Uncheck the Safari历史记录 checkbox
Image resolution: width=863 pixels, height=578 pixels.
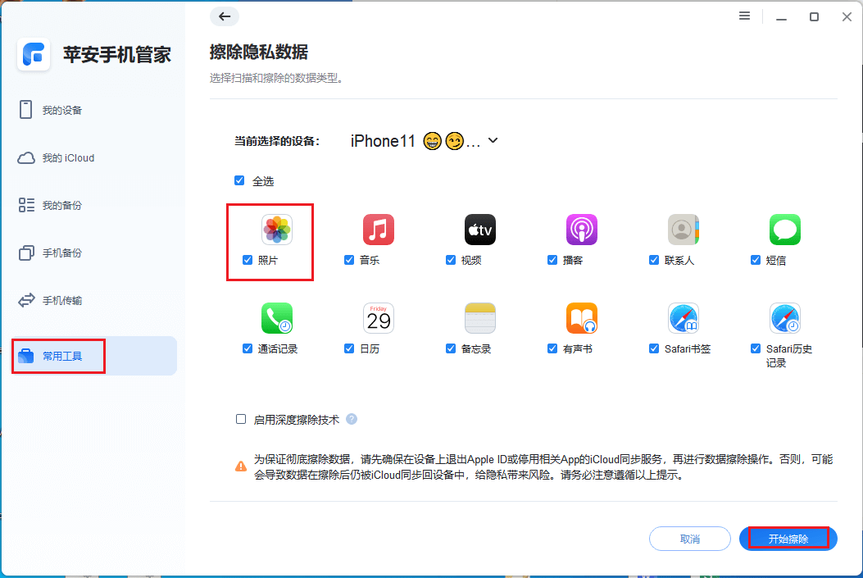tap(755, 348)
